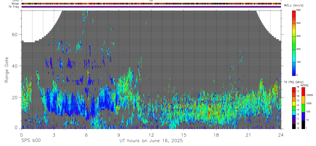Click the yellow 14 MHz segment in TX FRQ legend
This screenshot has height=146, width=316.
pyautogui.click(x=294, y=104)
